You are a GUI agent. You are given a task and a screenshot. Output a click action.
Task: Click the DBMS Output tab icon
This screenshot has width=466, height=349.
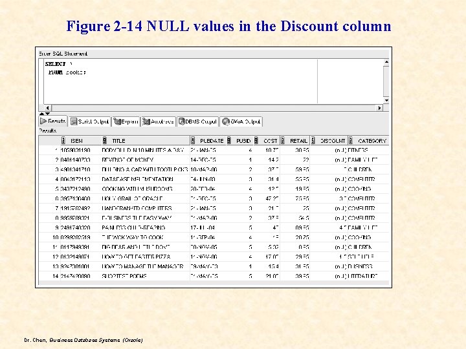(x=181, y=122)
